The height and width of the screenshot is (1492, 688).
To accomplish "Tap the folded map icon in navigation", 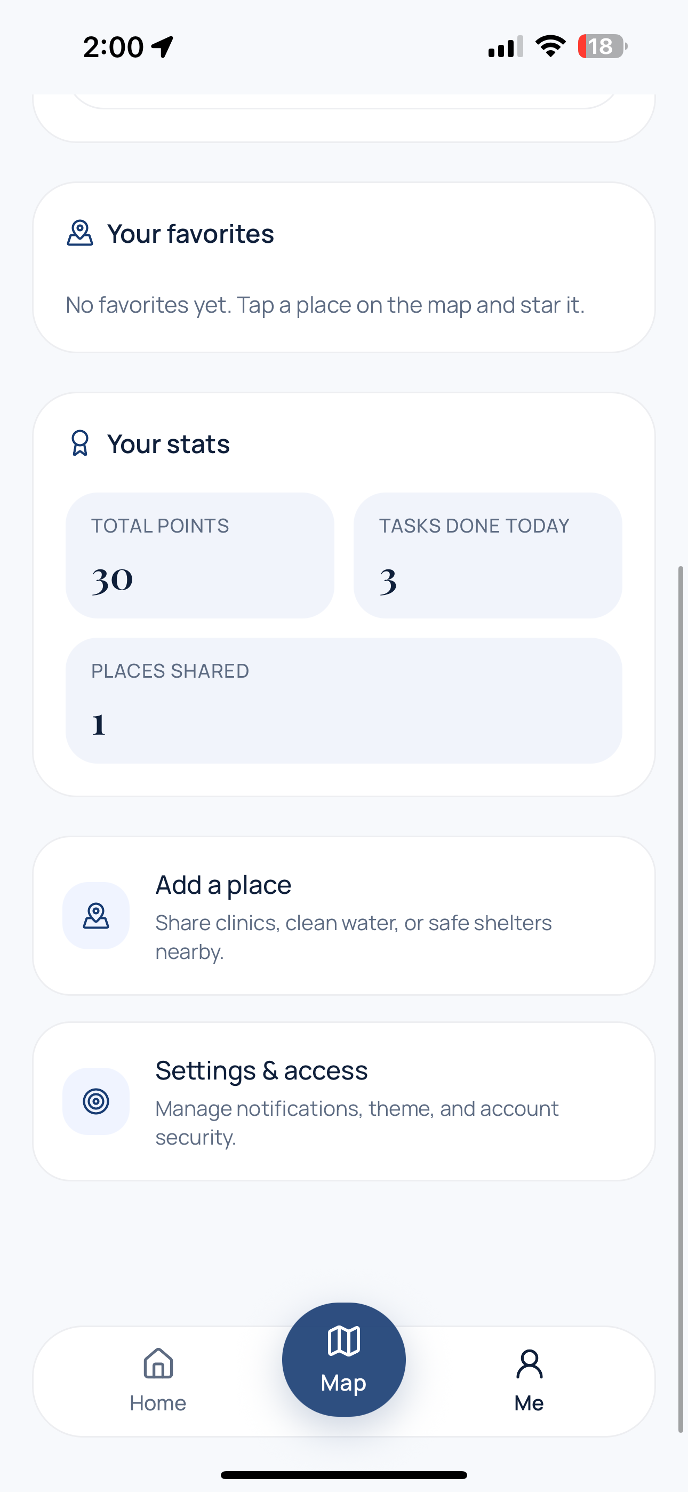I will point(344,1341).
